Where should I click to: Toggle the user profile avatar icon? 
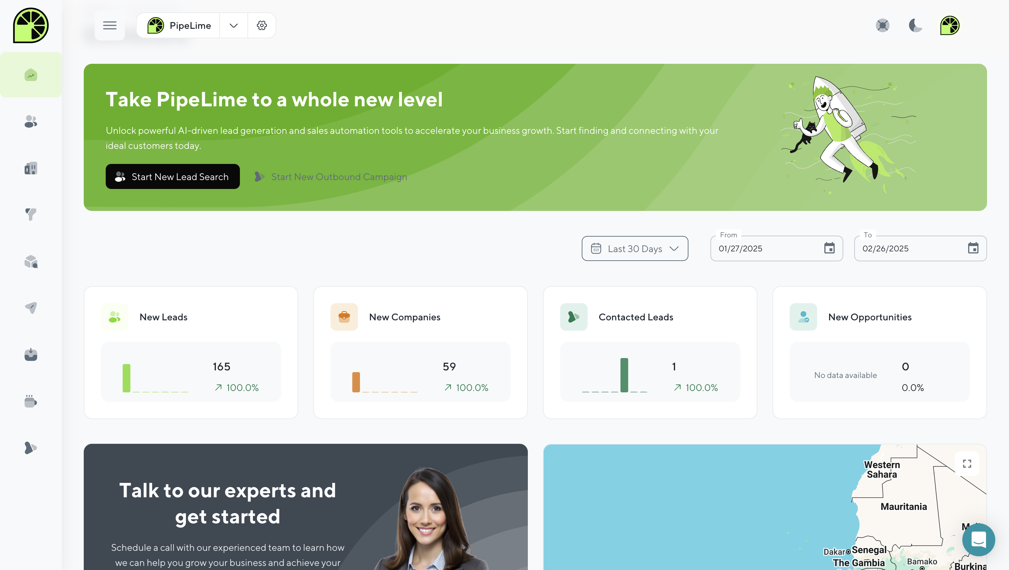(949, 25)
